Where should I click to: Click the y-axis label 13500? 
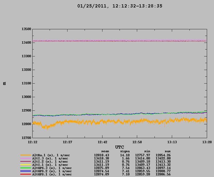coord(26,29)
